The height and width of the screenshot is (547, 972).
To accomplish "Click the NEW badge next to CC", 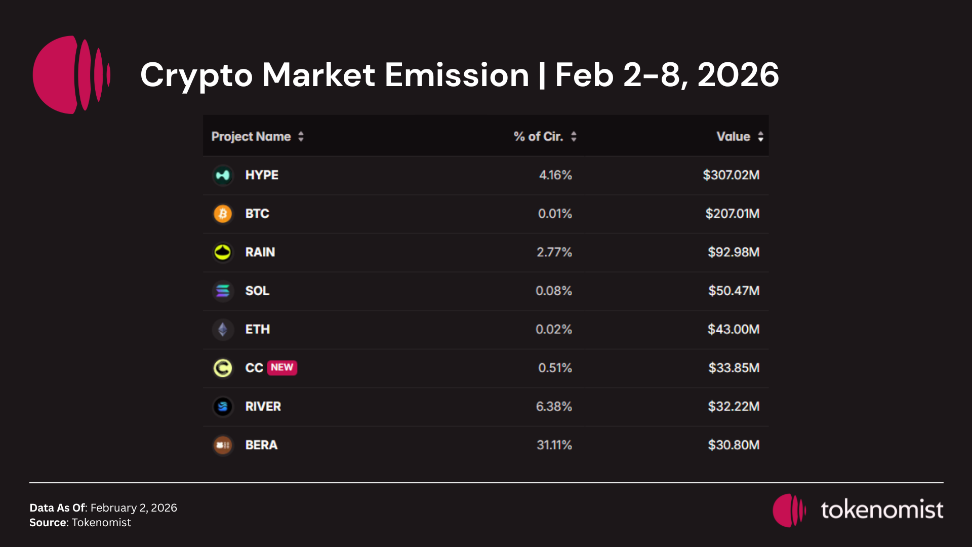I will [282, 367].
